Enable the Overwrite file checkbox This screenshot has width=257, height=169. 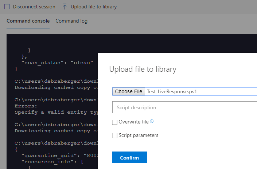tap(115, 122)
